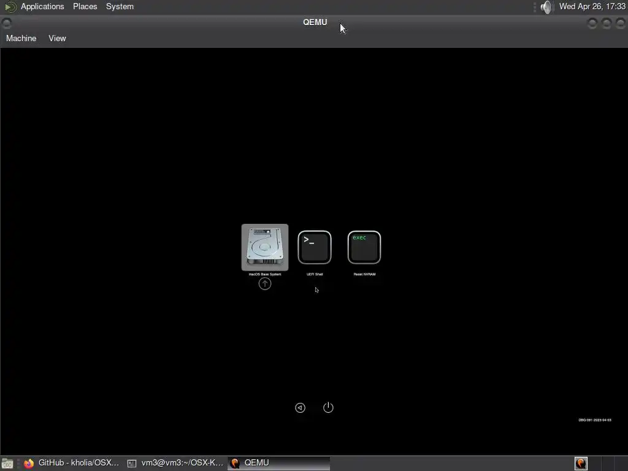Click the distro logo icon beside Applications
Screen dimensions: 628x471
point(10,7)
